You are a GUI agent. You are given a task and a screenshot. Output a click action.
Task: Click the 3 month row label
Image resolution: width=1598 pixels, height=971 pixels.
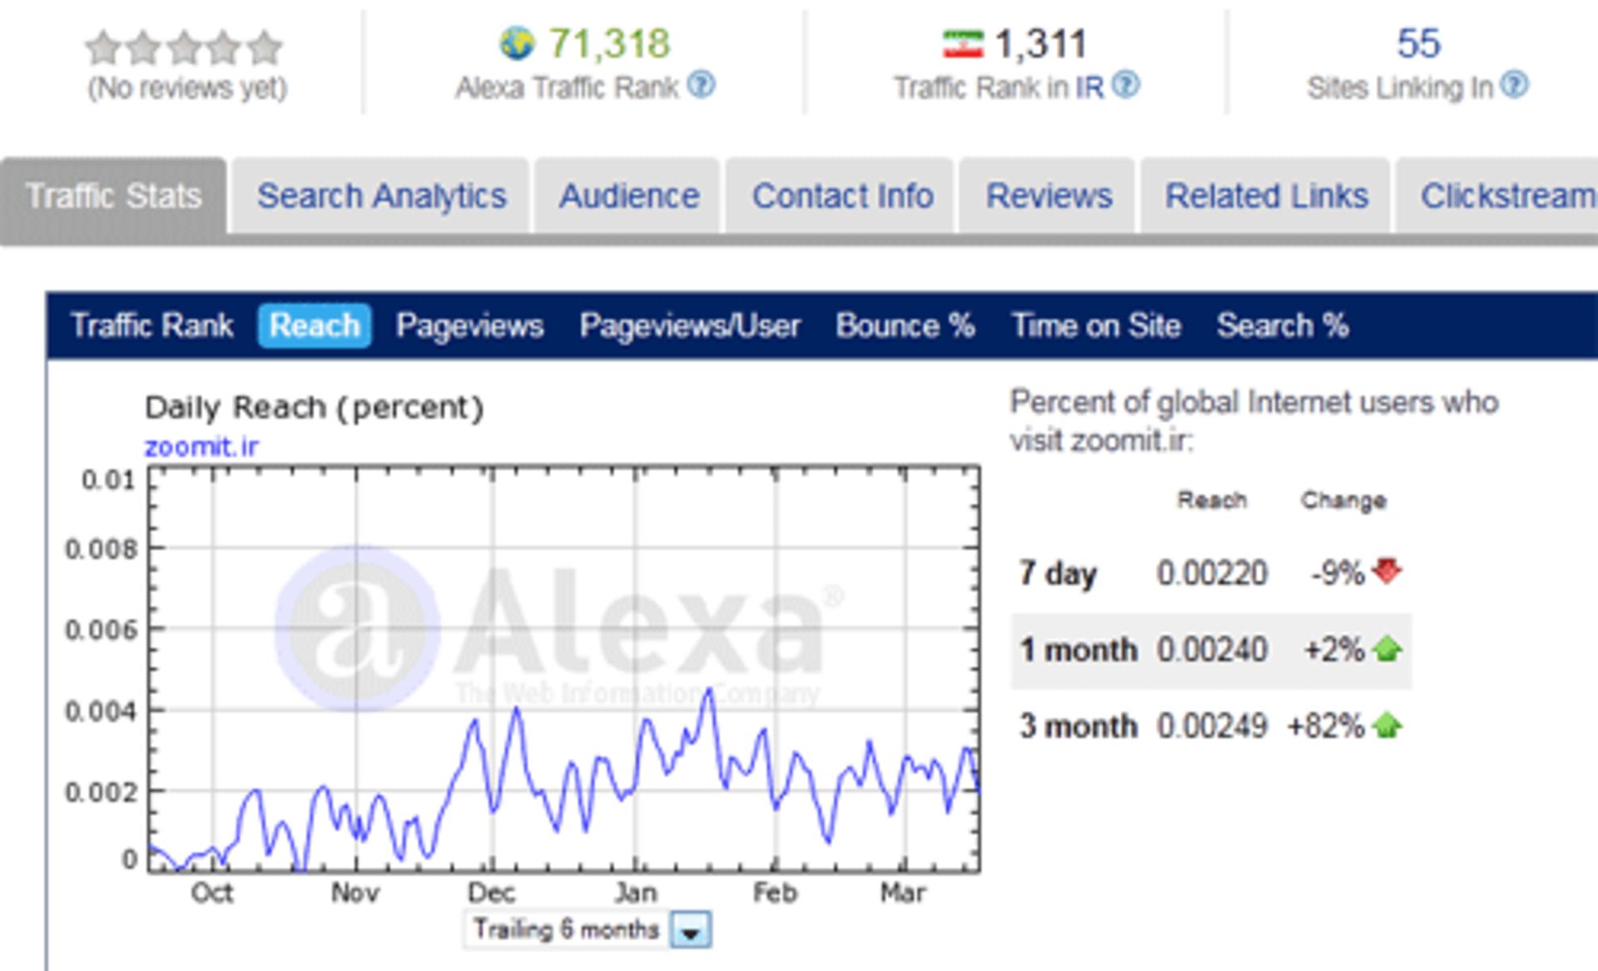[x=1078, y=726]
